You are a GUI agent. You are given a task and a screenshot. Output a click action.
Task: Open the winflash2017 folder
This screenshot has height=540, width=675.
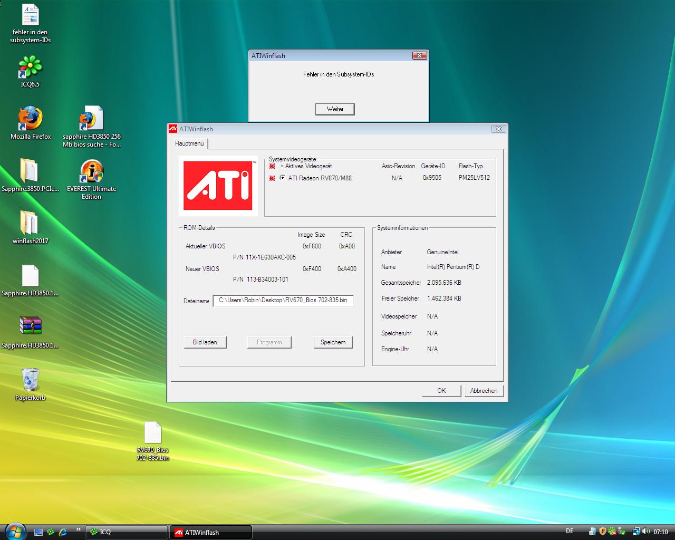30,227
